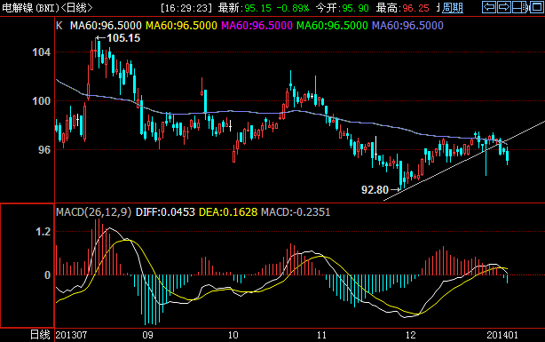Click the blue MA60:96.5000 indicator label

coord(407,26)
